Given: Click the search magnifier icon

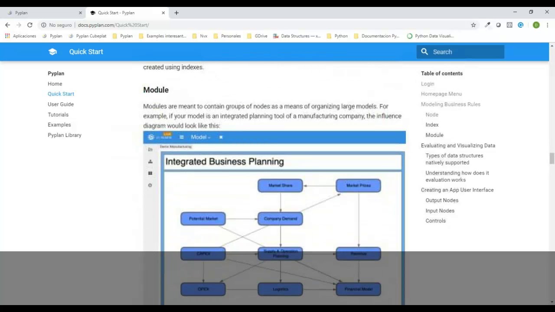Looking at the screenshot, I should 424,52.
